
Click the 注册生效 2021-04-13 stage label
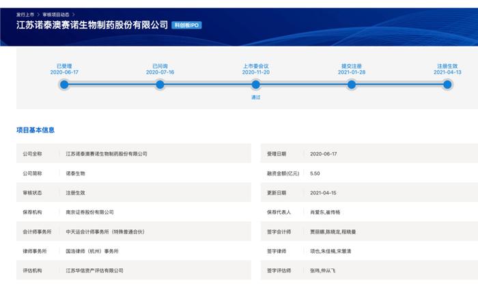click(447, 69)
